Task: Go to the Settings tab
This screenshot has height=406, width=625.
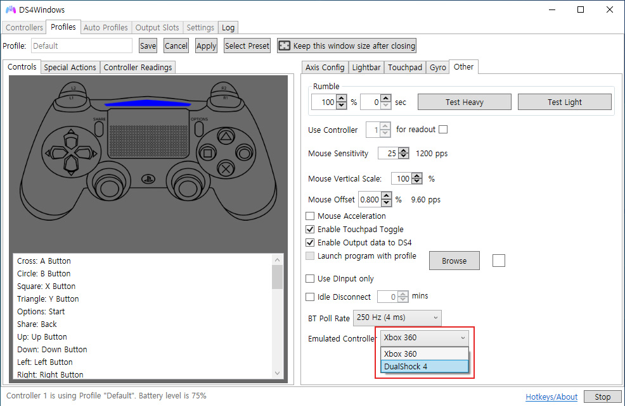Action: point(200,27)
